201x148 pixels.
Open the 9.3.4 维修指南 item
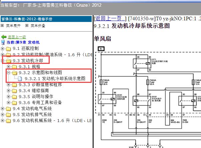34,91
